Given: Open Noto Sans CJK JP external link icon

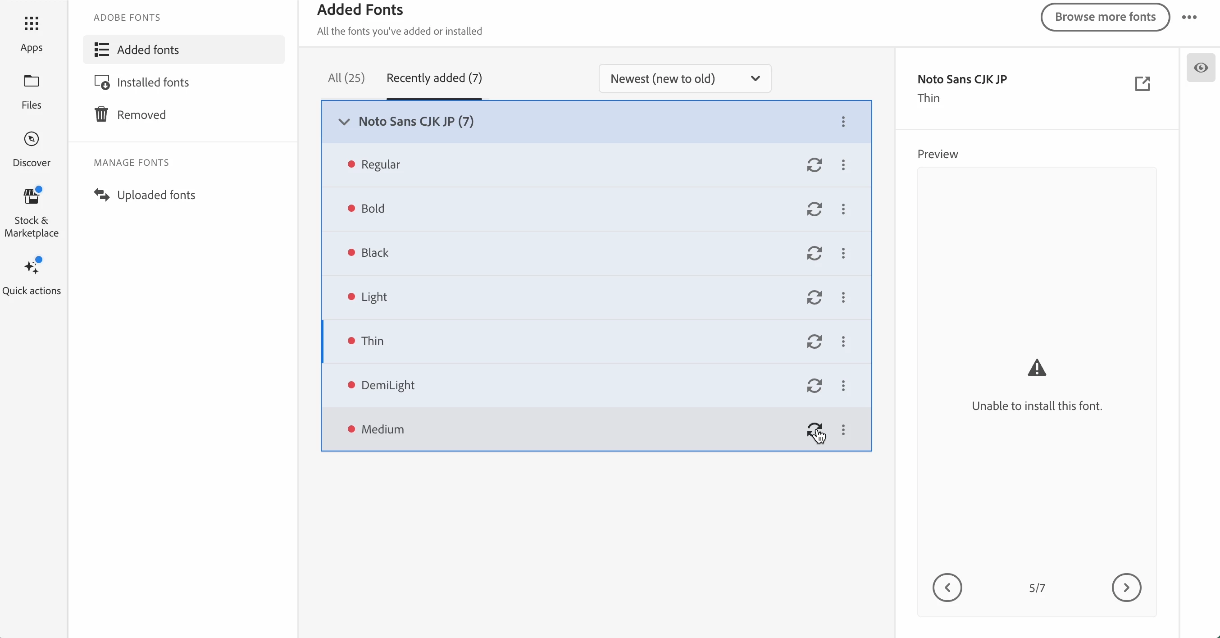Looking at the screenshot, I should (x=1142, y=83).
